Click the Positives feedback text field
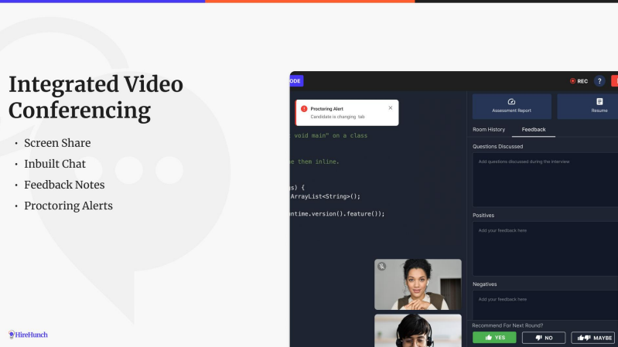The image size is (618, 347). 545,249
